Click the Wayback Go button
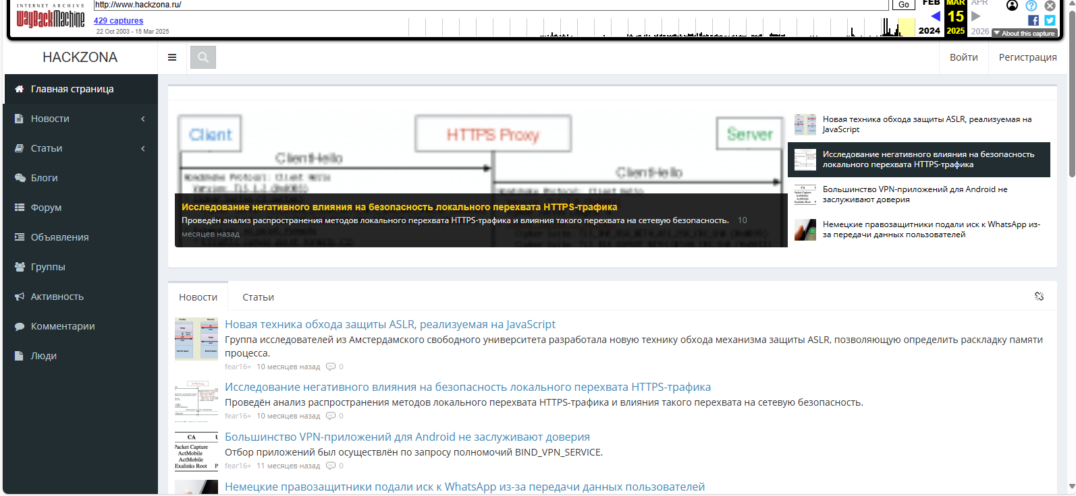This screenshot has height=496, width=1076. click(904, 5)
